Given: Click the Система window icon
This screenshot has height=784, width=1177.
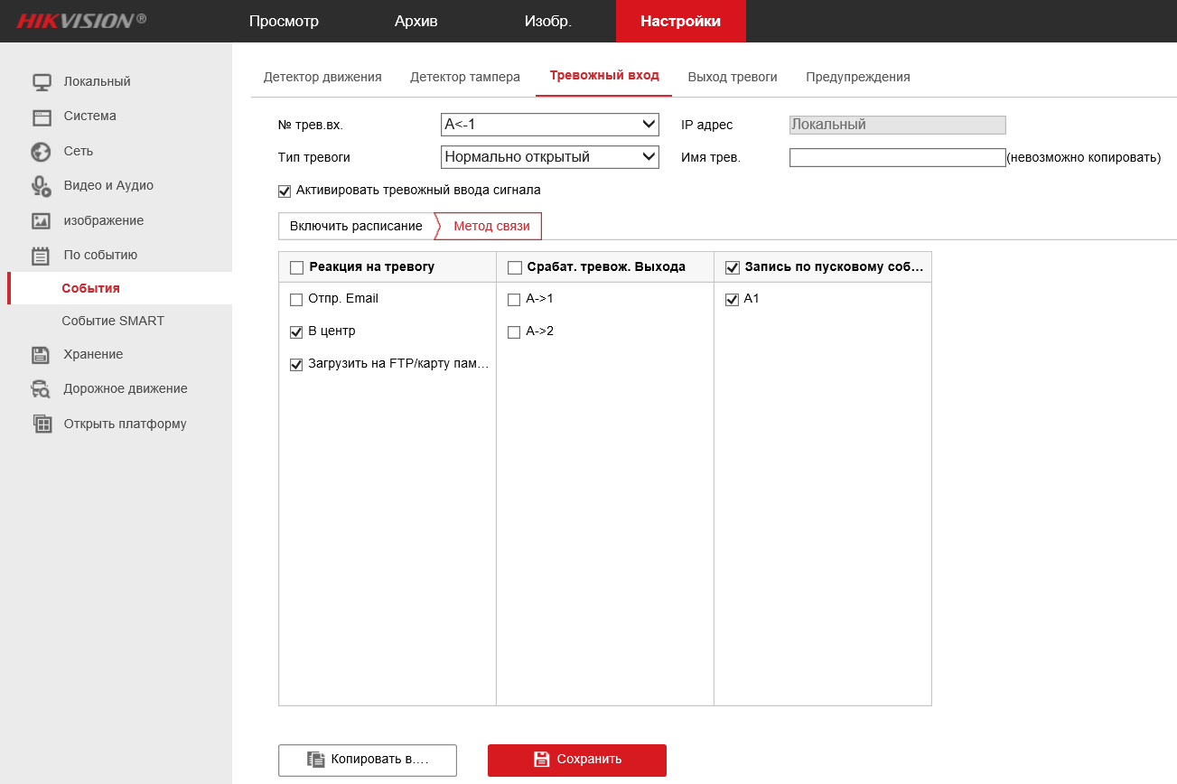Looking at the screenshot, I should [42, 117].
